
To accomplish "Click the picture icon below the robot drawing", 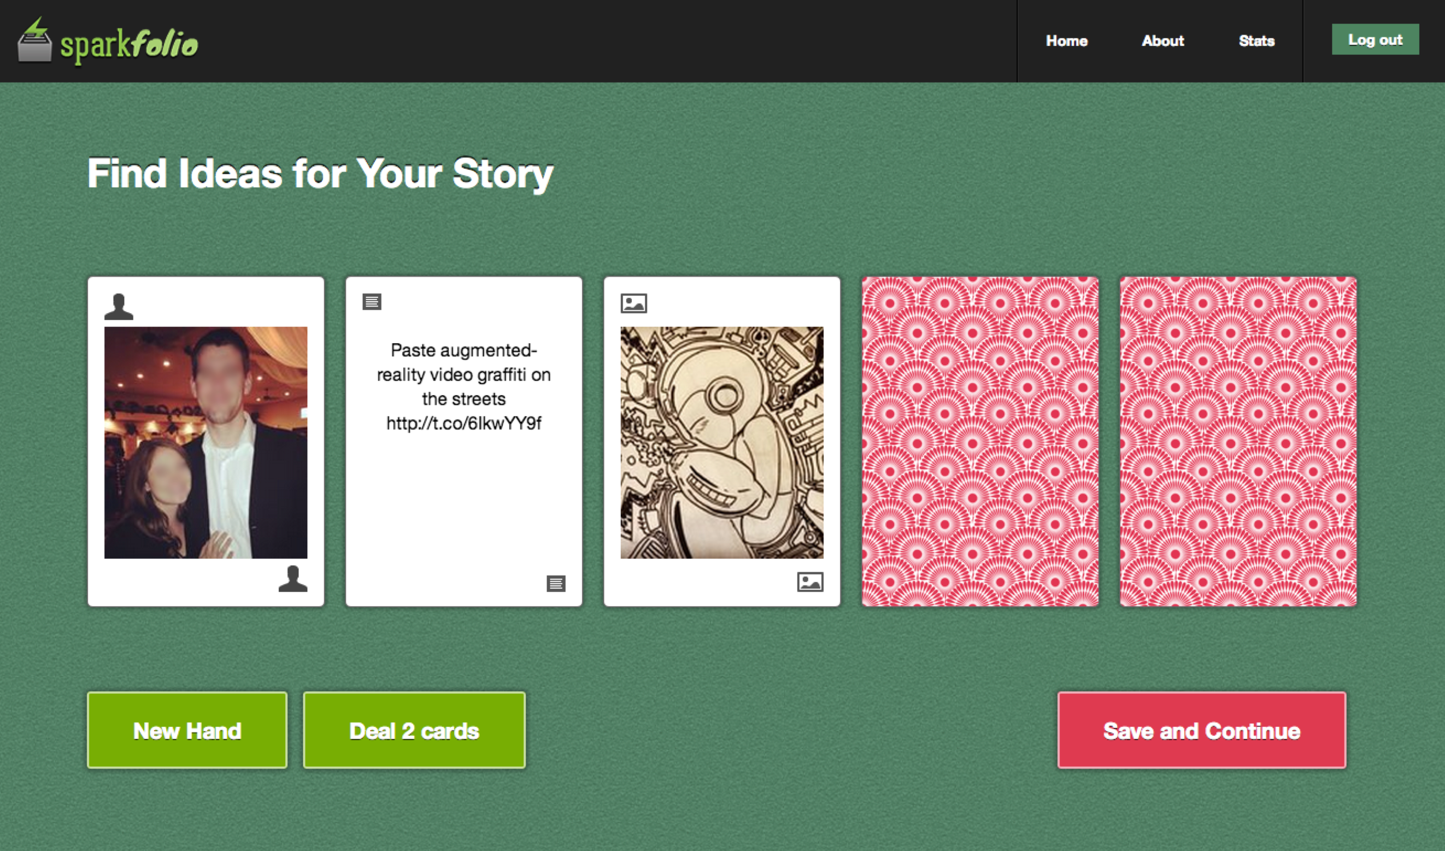I will tap(810, 582).
